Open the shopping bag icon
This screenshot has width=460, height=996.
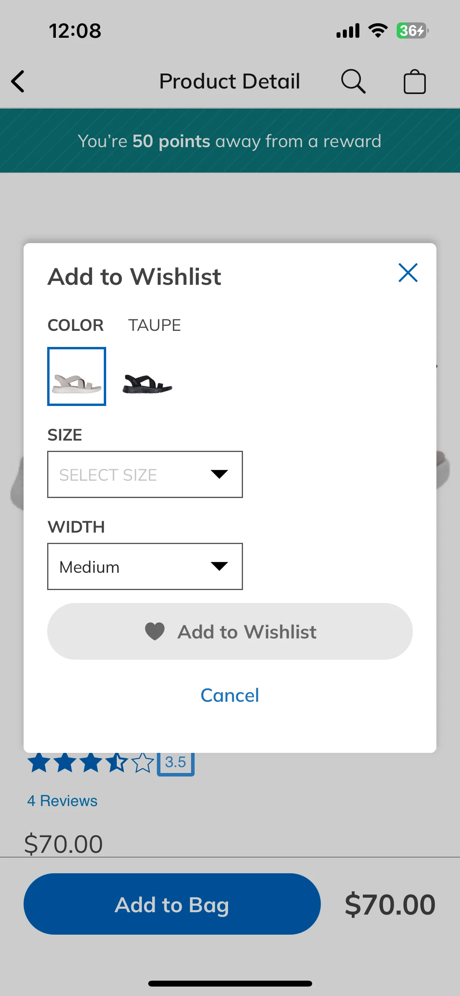[x=414, y=81]
